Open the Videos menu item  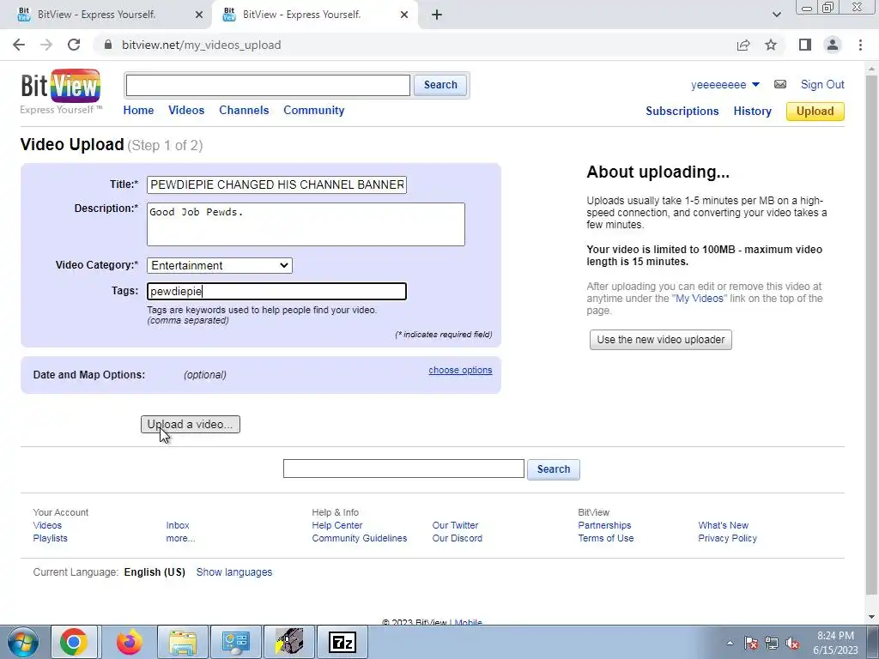tap(186, 111)
